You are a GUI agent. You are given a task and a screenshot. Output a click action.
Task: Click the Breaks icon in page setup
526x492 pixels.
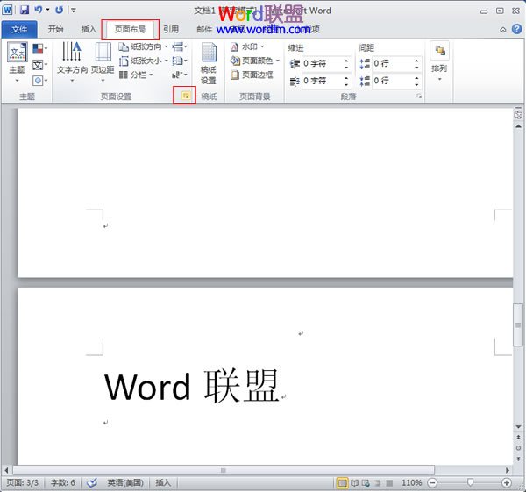(x=180, y=46)
